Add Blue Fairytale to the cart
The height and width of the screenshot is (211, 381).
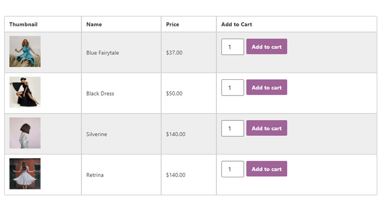click(267, 47)
